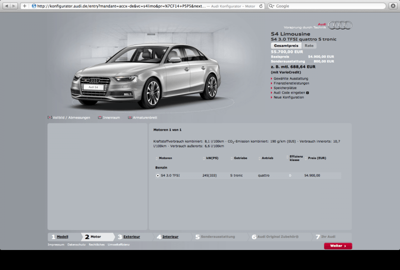Click the Google search magnifier icon
The width and height of the screenshot is (400, 270).
(x=271, y=6)
